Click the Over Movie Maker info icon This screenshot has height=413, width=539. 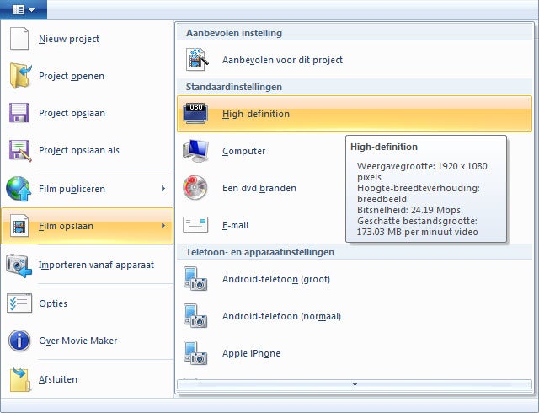[x=19, y=341]
